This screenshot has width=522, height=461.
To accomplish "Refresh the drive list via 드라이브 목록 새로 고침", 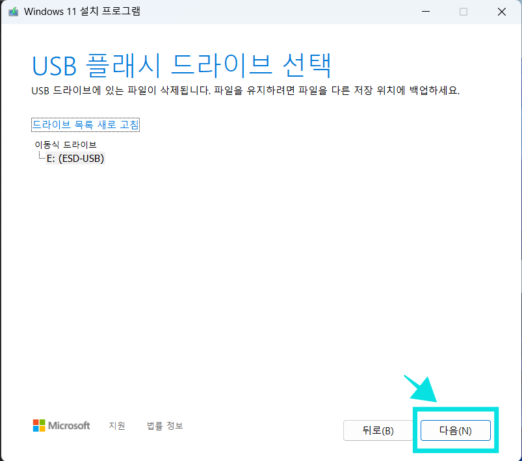I will 85,124.
